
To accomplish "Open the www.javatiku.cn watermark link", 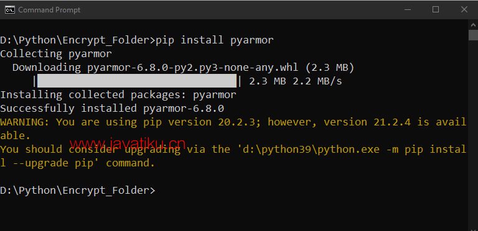I will pyautogui.click(x=128, y=143).
